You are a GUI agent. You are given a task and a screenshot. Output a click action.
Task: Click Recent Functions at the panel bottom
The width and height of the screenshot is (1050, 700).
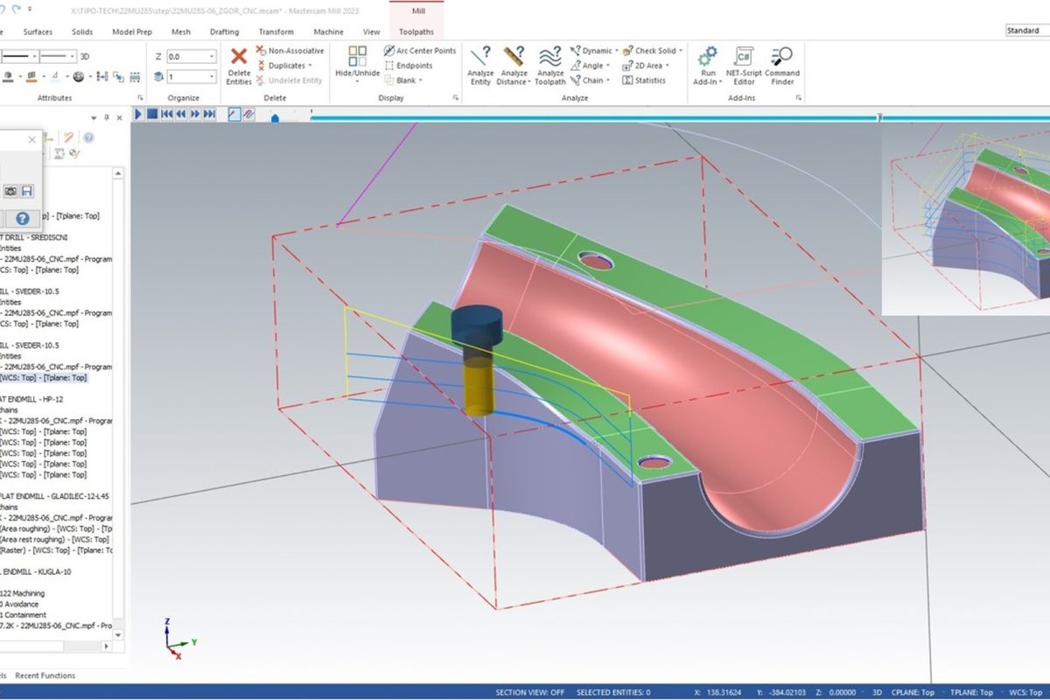[45, 675]
